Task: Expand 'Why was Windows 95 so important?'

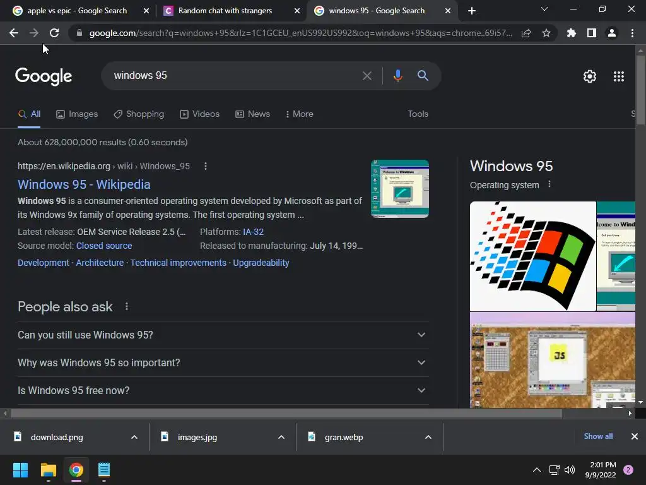Action: pos(223,363)
